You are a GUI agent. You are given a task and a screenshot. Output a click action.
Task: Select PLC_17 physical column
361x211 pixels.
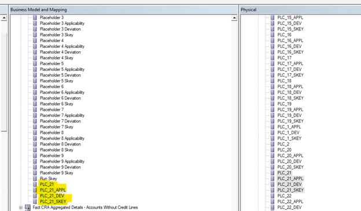pyautogui.click(x=284, y=58)
